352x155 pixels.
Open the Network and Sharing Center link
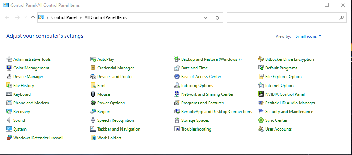(207, 94)
